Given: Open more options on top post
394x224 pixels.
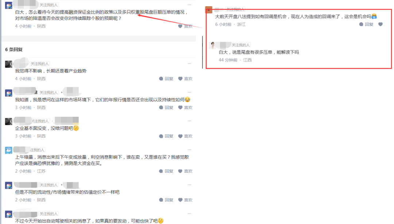Looking at the screenshot, I should 189,5.
